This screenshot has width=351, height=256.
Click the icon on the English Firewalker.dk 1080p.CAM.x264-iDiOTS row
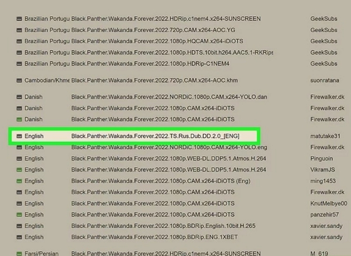[19, 192]
